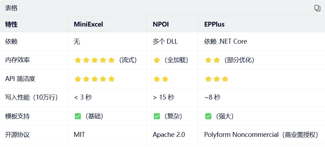Click the 特性 column header
Viewport: 325px width, 147px height.
11,24
